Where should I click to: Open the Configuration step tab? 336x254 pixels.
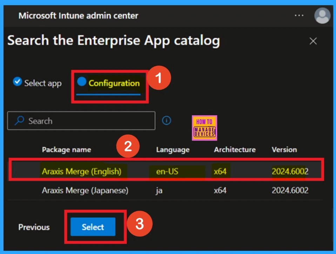(108, 85)
